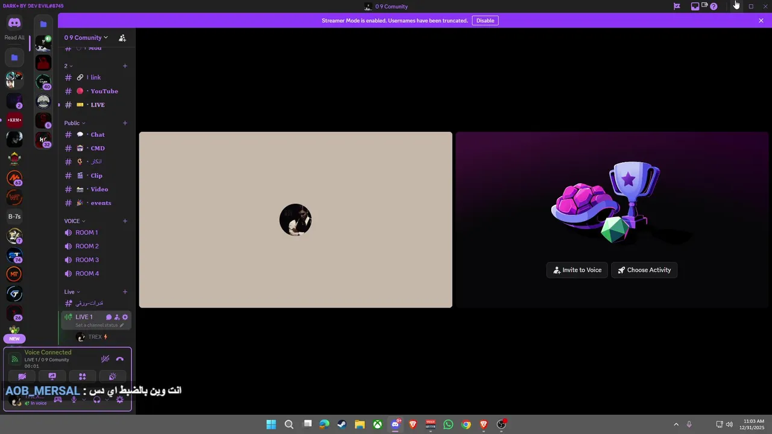Image resolution: width=772 pixels, height=434 pixels.
Task: Disconnect from the voice channel
Action: pos(119,359)
